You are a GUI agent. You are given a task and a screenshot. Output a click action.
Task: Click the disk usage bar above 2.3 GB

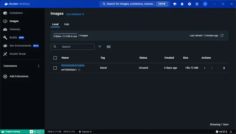65,34
